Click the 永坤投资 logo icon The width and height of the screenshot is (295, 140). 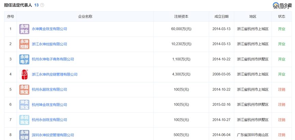[x=24, y=135]
